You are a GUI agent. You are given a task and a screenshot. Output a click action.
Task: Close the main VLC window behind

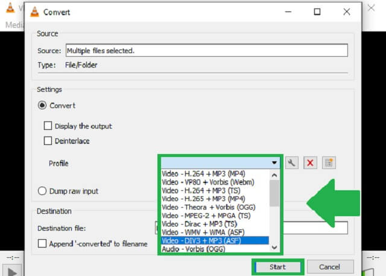(x=372, y=8)
